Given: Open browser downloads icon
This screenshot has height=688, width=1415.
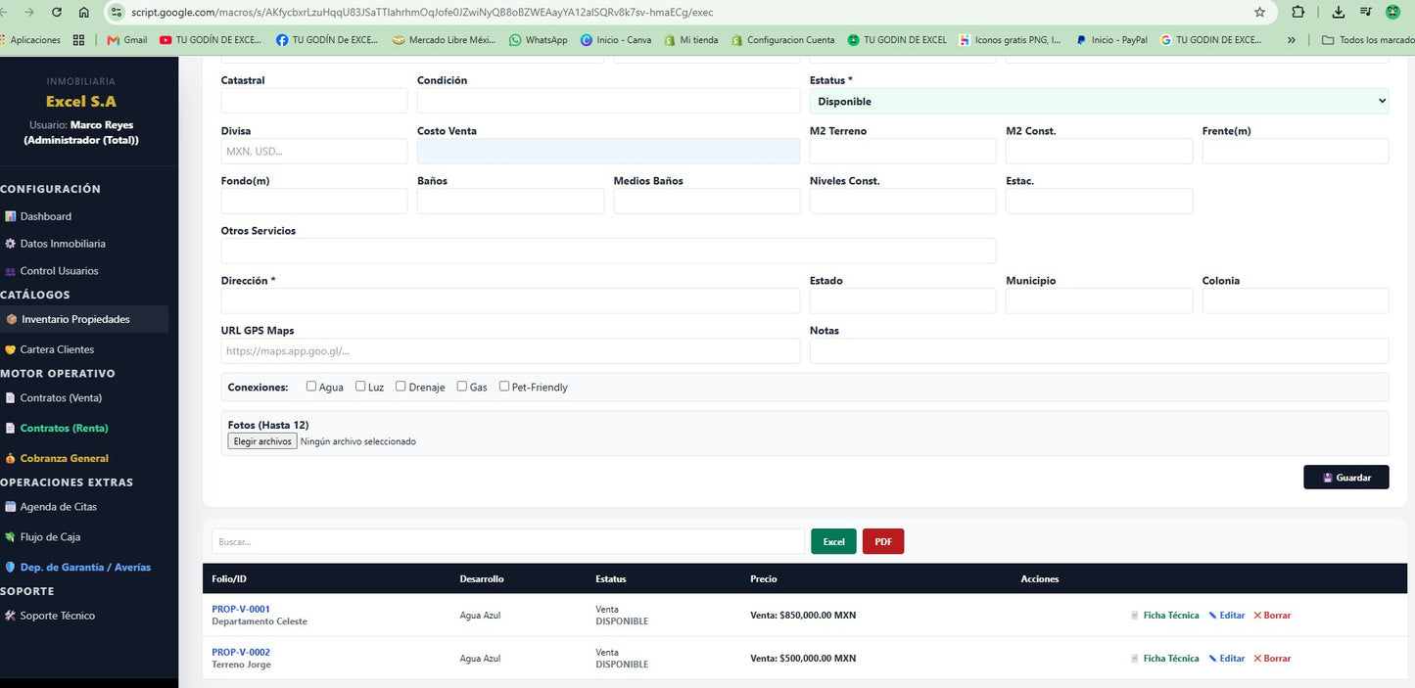Looking at the screenshot, I should (1339, 12).
